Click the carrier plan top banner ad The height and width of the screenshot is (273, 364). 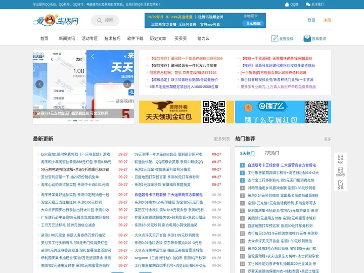coord(205,20)
